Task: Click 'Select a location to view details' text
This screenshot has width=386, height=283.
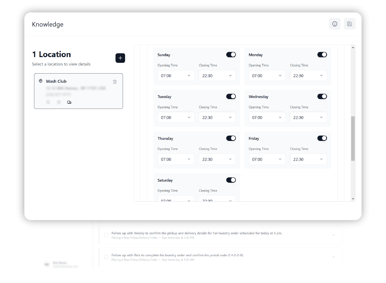Action: coord(61,64)
